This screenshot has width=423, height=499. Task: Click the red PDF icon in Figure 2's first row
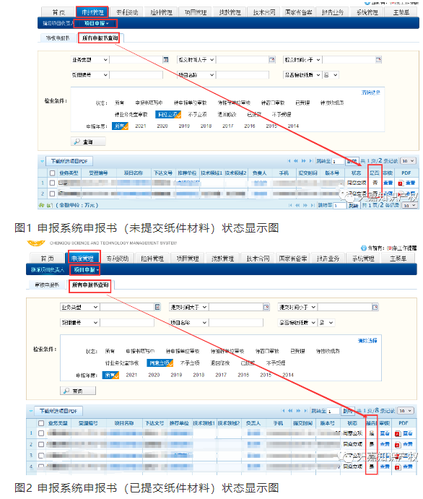(398, 433)
